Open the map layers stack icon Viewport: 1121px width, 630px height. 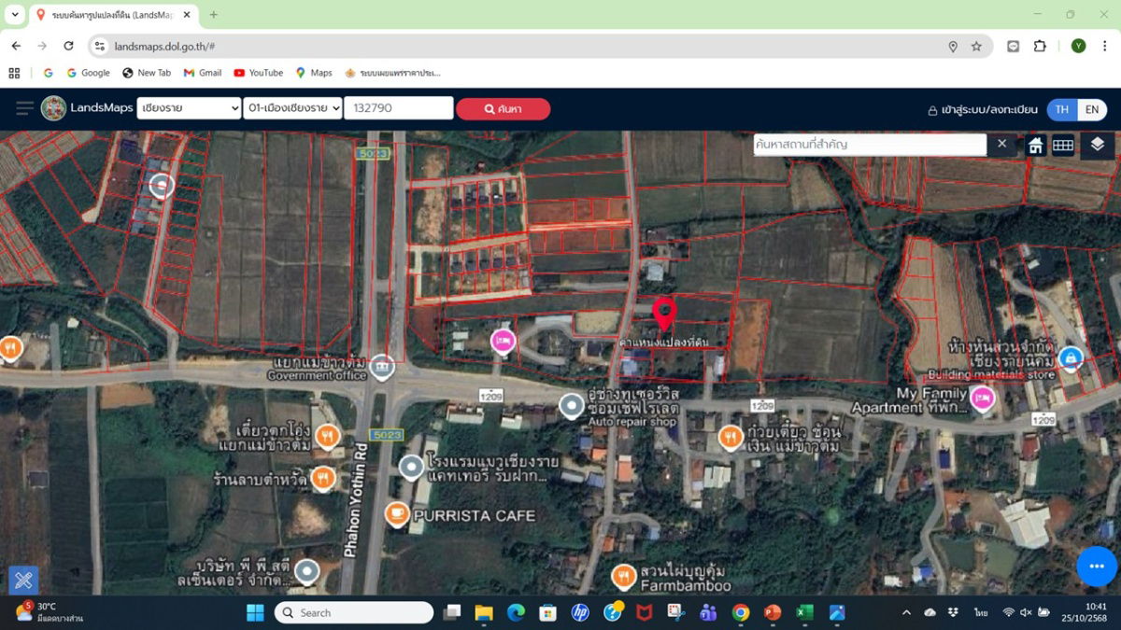pyautogui.click(x=1098, y=145)
